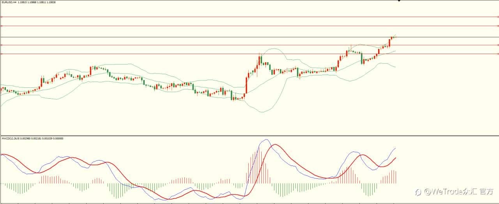Select the MACD value 0.002181
Screen dimensions: 499x204
click(x=36, y=138)
